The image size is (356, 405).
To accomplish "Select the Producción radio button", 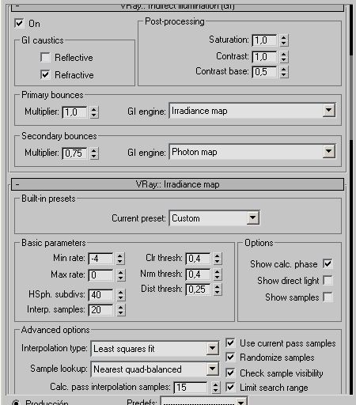I will (16, 403).
